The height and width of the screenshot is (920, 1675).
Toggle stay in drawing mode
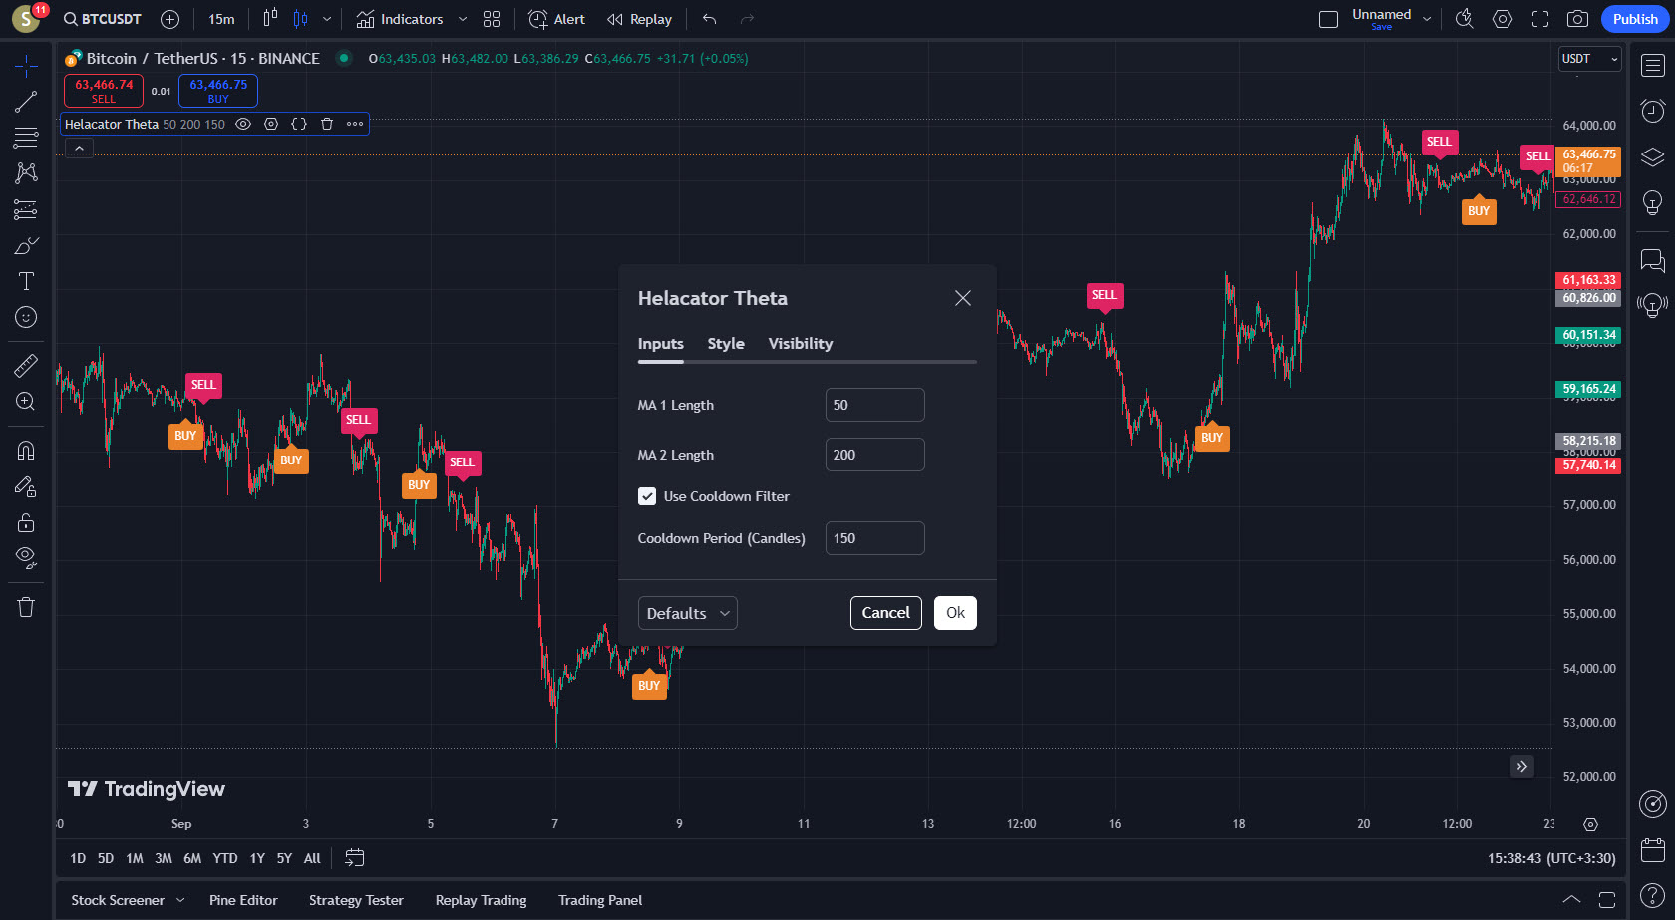pos(26,486)
